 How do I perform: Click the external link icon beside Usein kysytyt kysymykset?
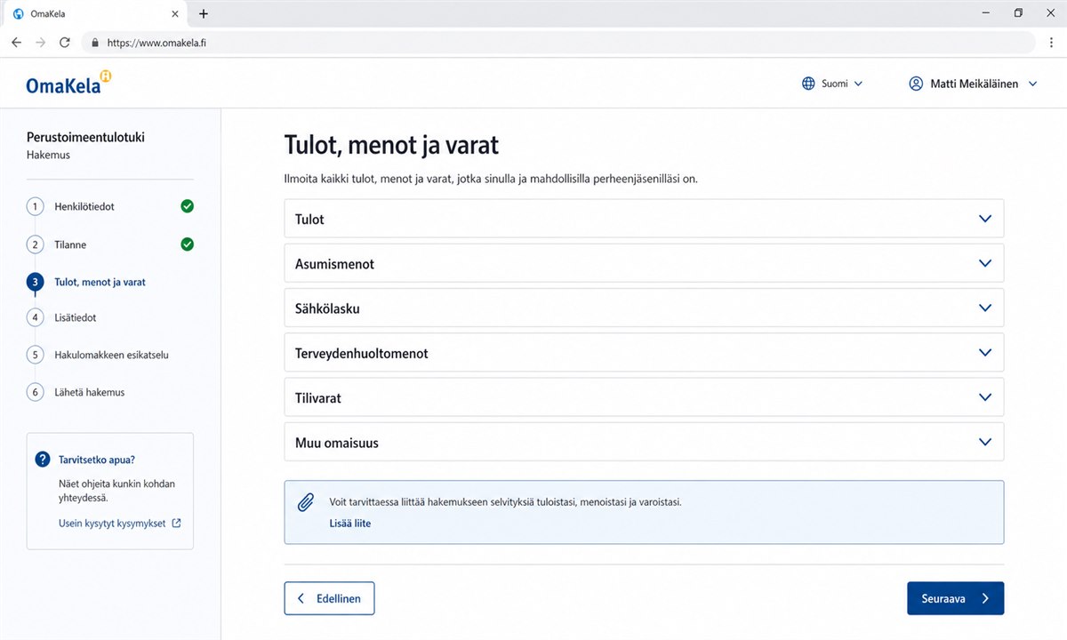point(176,524)
